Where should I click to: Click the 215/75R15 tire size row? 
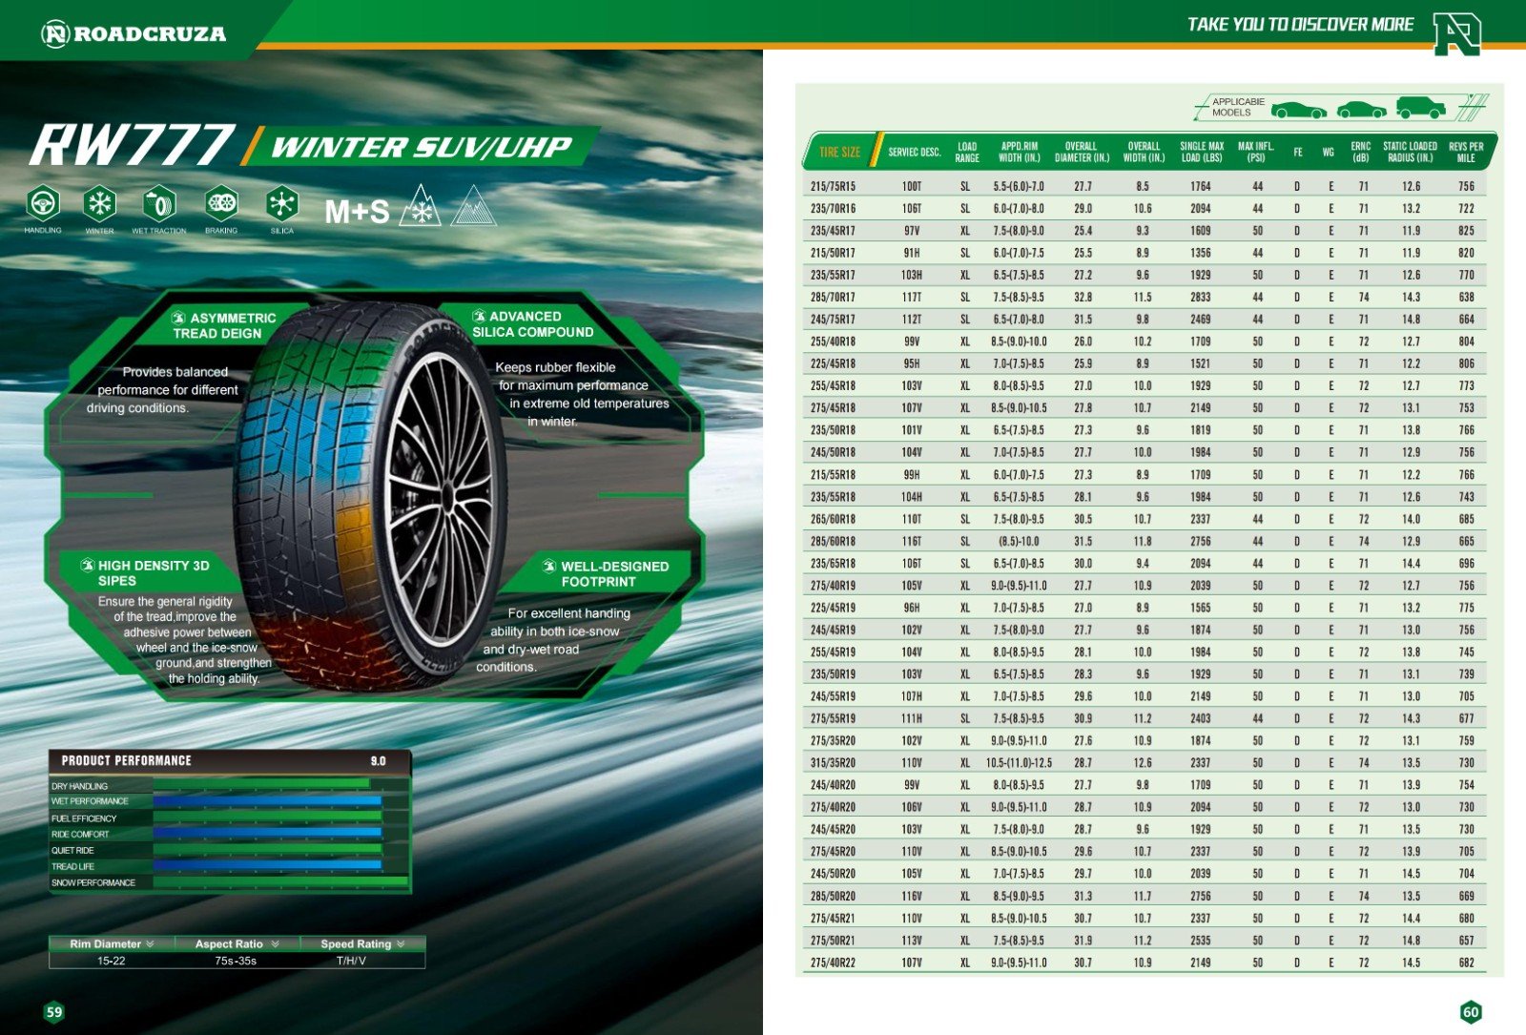point(833,186)
